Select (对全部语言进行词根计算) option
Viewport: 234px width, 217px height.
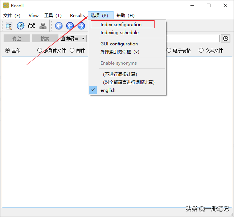pos(127,82)
